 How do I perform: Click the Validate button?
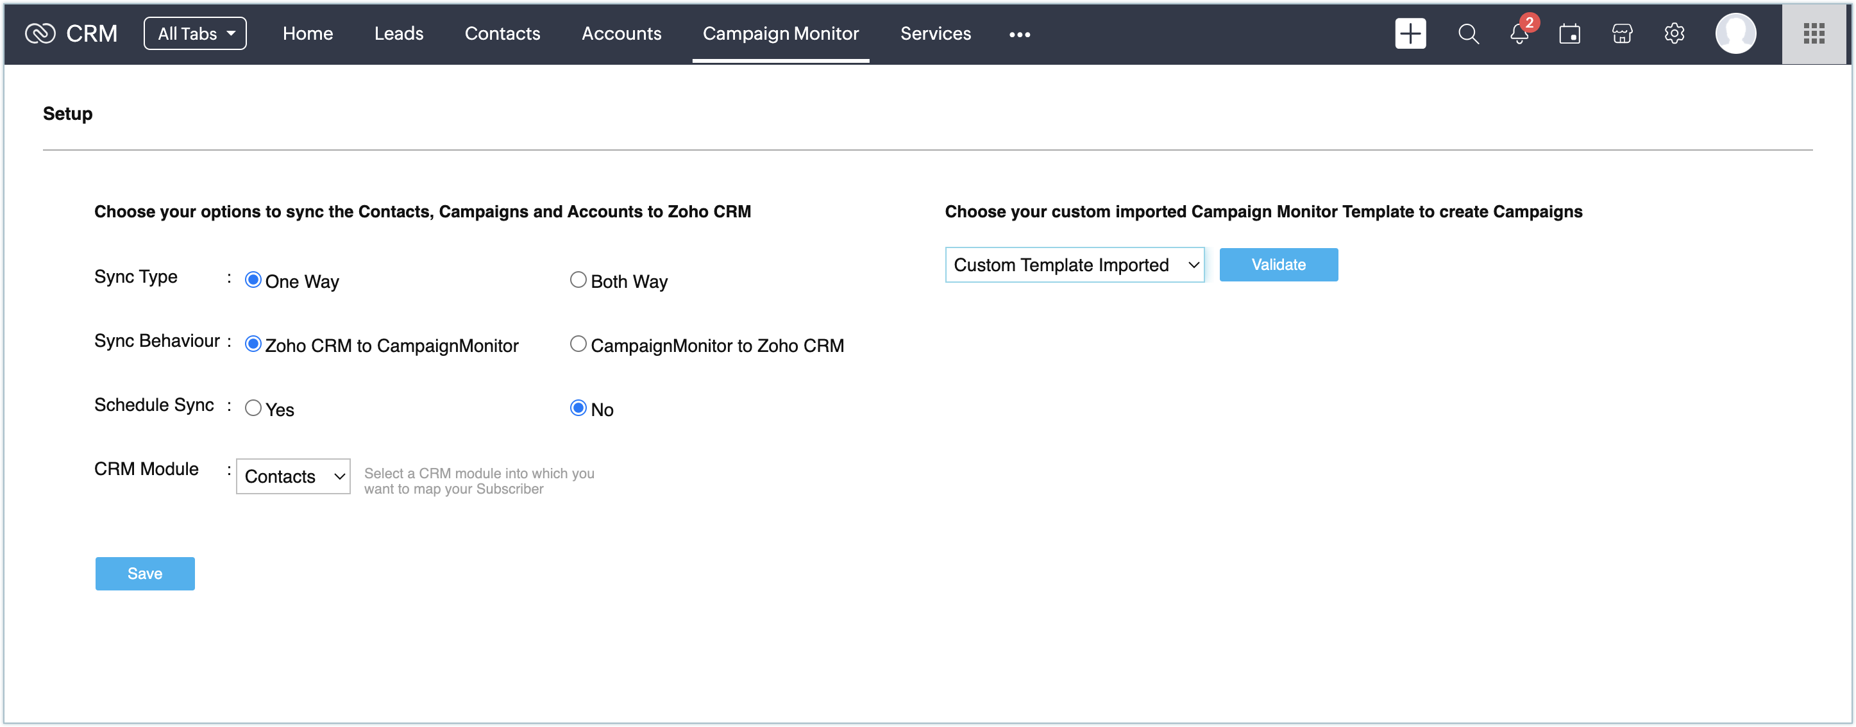click(x=1278, y=265)
